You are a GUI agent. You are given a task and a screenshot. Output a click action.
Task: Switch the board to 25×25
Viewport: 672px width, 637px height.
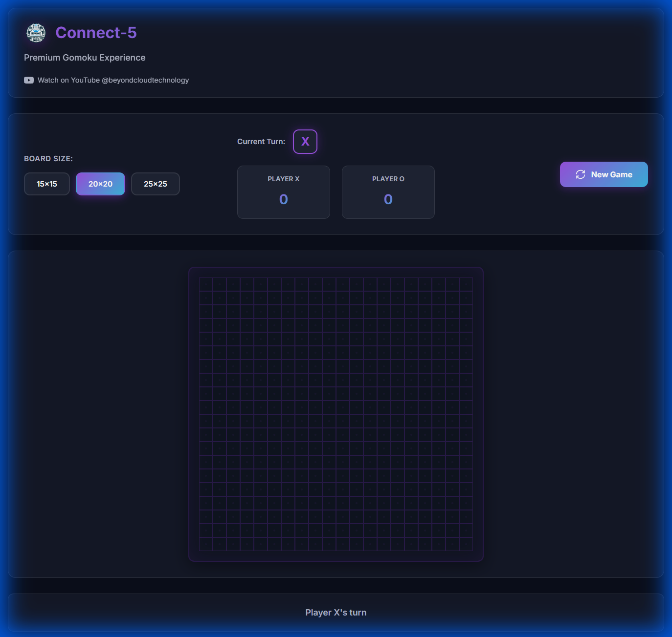156,184
